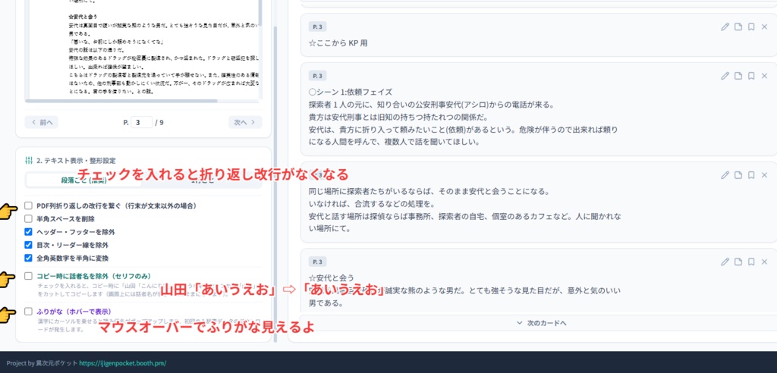Bookmark the card starting '同じ場所に探索者たち'
Screen dimensions: 777x373
click(751, 175)
